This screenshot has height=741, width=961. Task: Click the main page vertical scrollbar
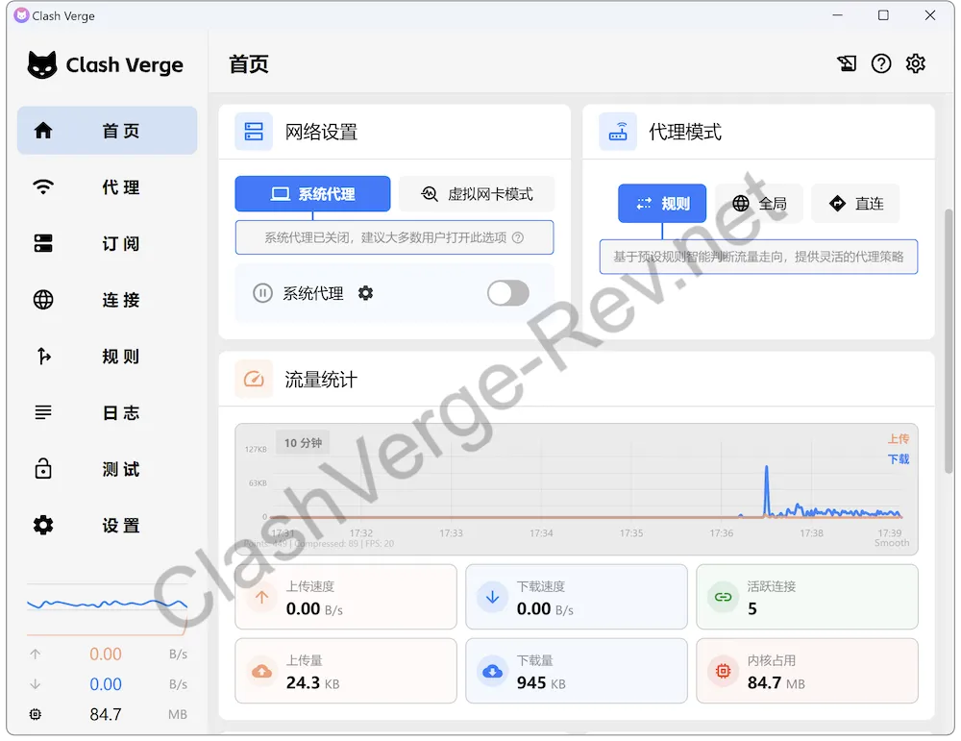pyautogui.click(x=949, y=341)
